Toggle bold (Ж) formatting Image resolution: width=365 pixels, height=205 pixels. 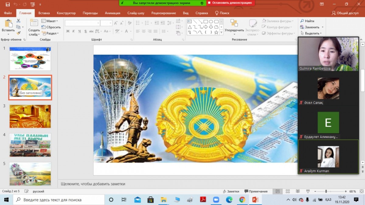coord(68,31)
